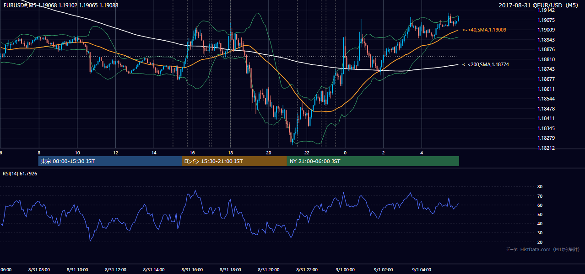
Task: Click price axis value 1.18677
Action: pyautogui.click(x=547, y=79)
